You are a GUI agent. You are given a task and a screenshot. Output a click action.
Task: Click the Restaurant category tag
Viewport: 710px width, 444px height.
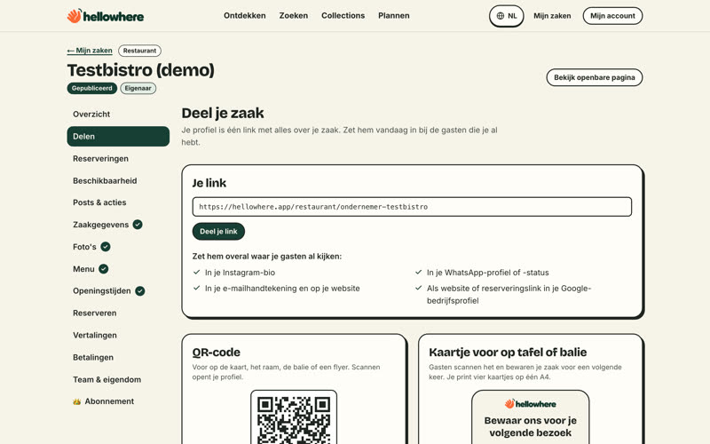click(139, 51)
